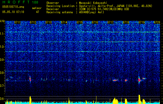Click the 1.0 frequency axis label

click(x=2, y=47)
